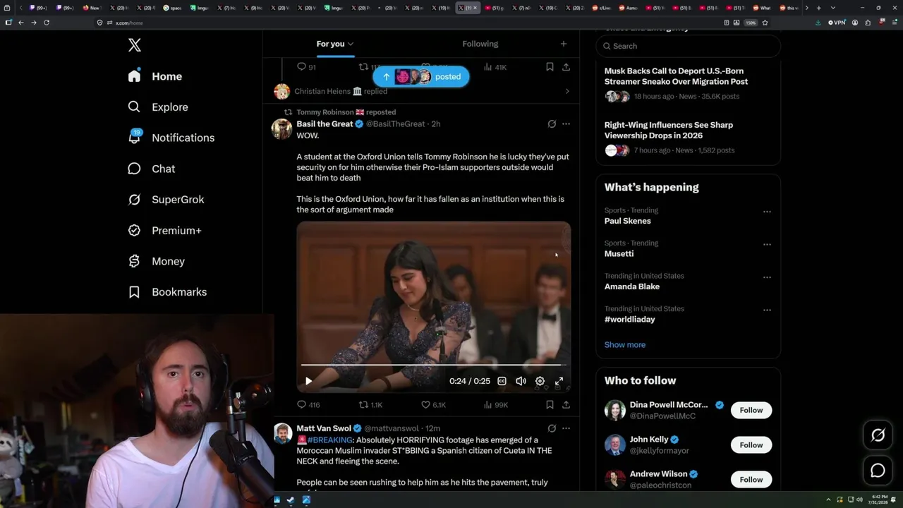Click the #BREAKING hashtag

(329, 440)
